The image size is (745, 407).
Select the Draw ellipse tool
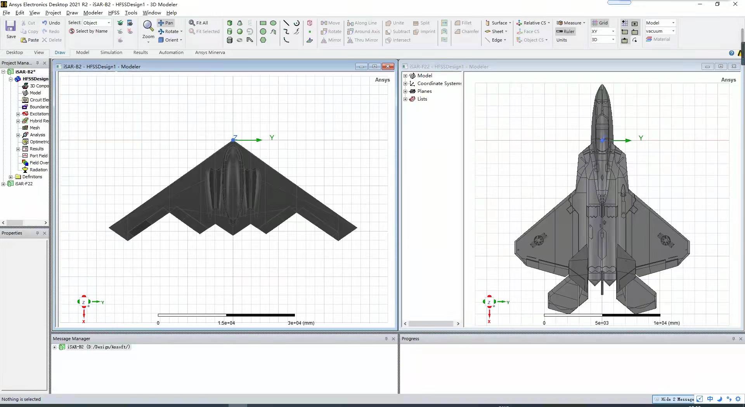tap(273, 23)
